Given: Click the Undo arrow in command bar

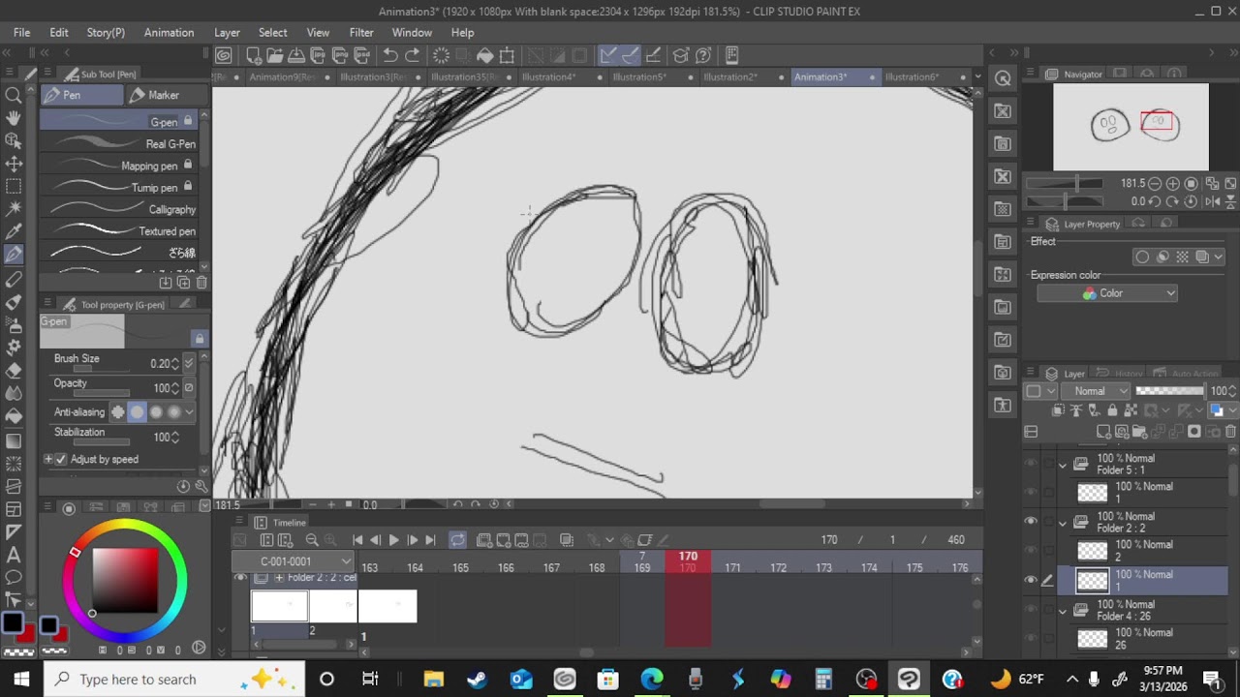Looking at the screenshot, I should pyautogui.click(x=389, y=55).
